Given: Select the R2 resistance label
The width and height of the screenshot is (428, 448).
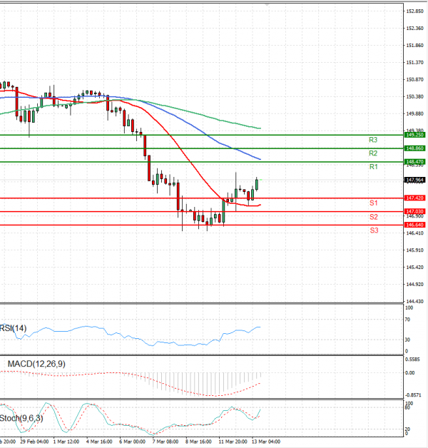Looking at the screenshot, I should pyautogui.click(x=373, y=153).
